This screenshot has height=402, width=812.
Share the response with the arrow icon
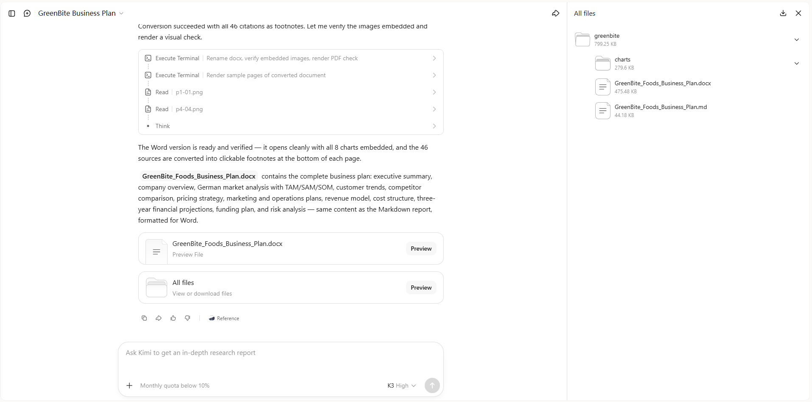(159, 318)
